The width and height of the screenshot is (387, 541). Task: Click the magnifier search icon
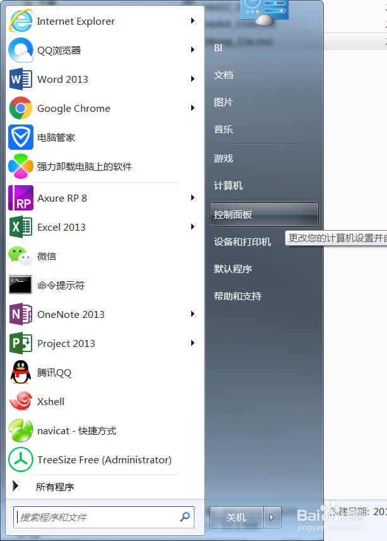tap(185, 516)
